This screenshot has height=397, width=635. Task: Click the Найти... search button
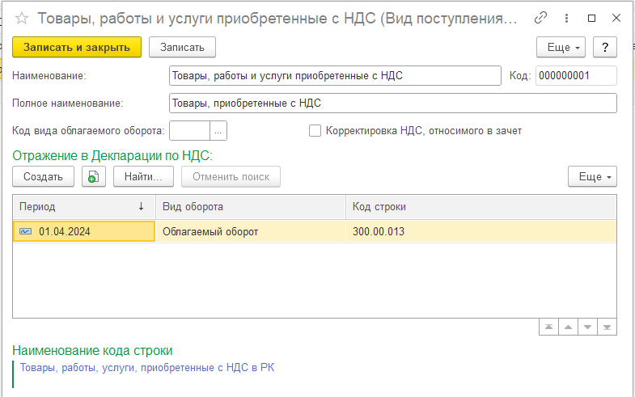point(144,176)
